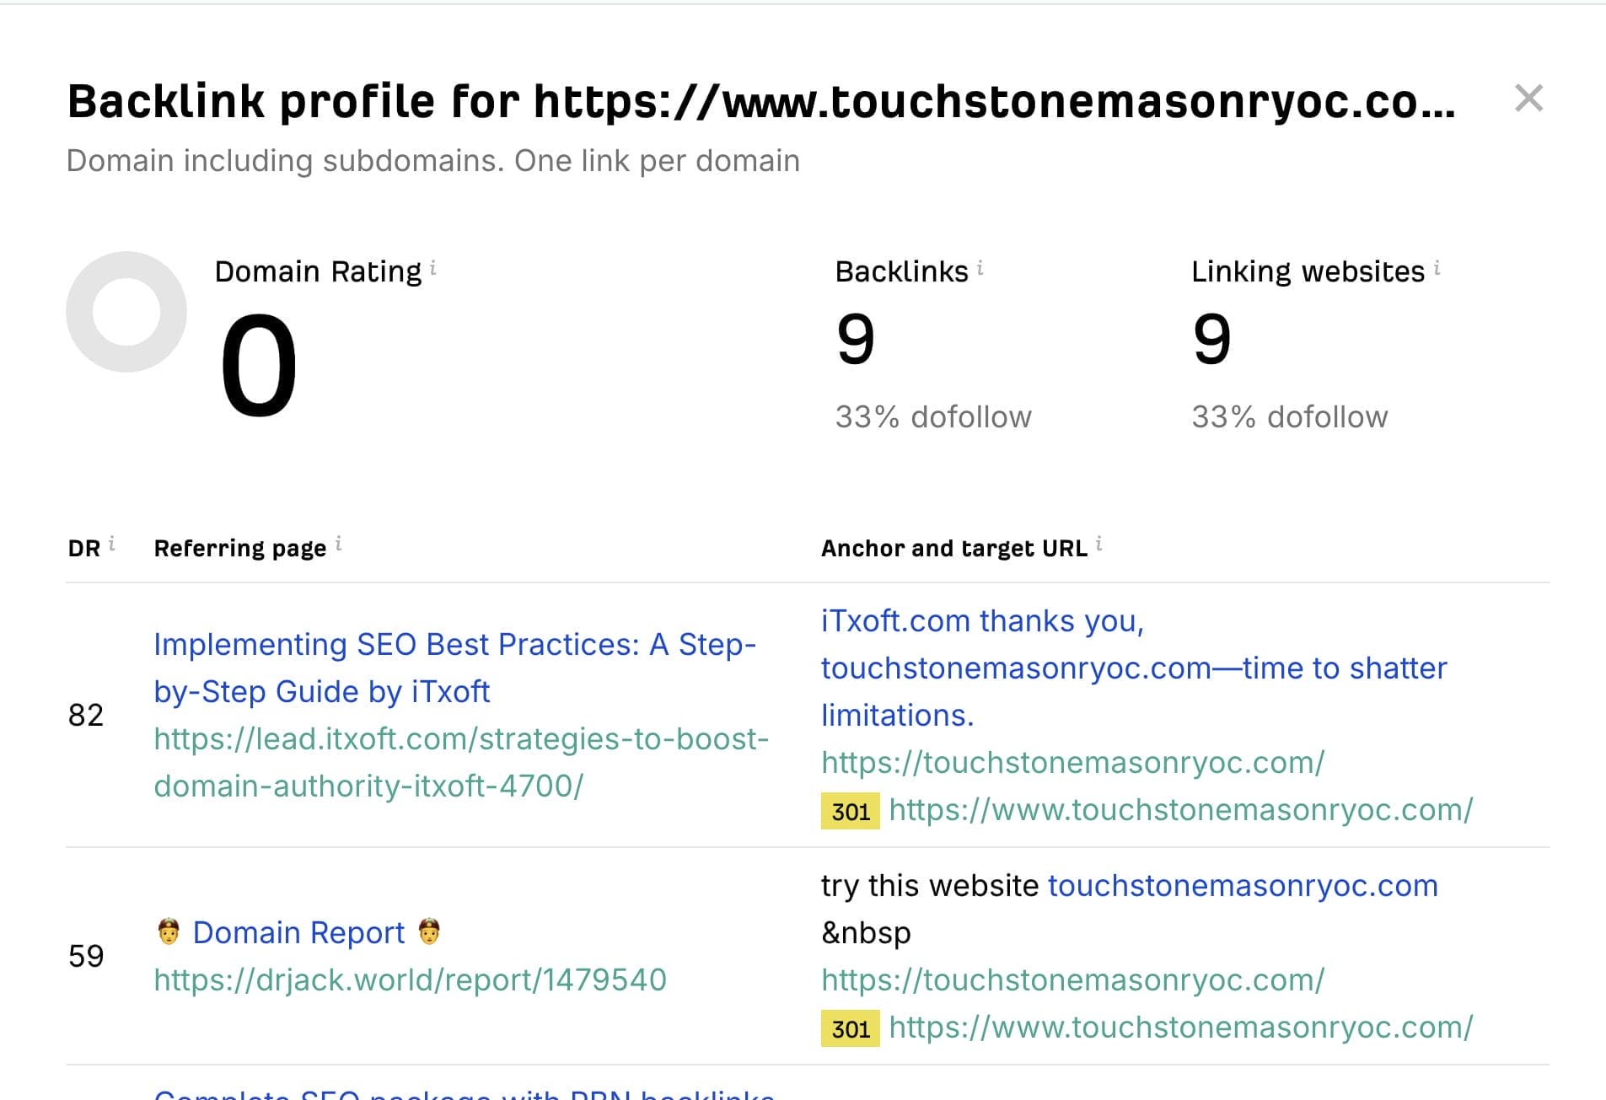The height and width of the screenshot is (1100, 1606).
Task: Open the Implementing SEO Best Practices referring page
Action: [x=455, y=668]
